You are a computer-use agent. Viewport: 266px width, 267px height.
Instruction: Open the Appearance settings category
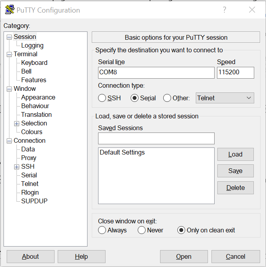(x=38, y=98)
